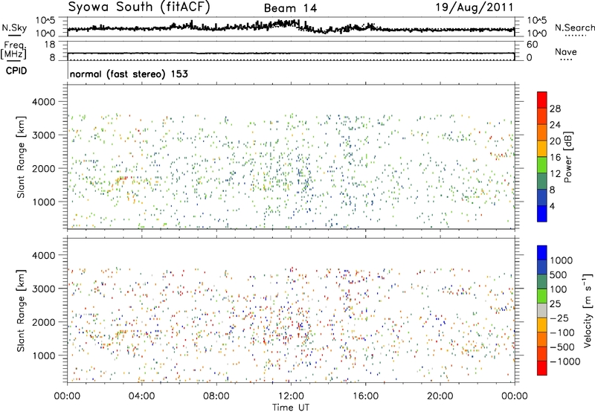
Task: Click the '20:00' time axis label
Action: click(440, 396)
